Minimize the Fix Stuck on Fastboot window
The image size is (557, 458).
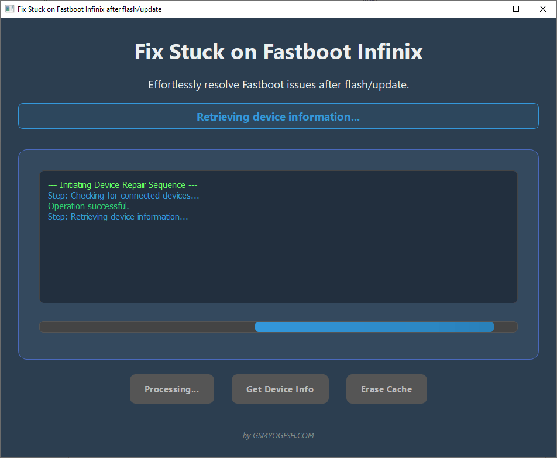(489, 9)
